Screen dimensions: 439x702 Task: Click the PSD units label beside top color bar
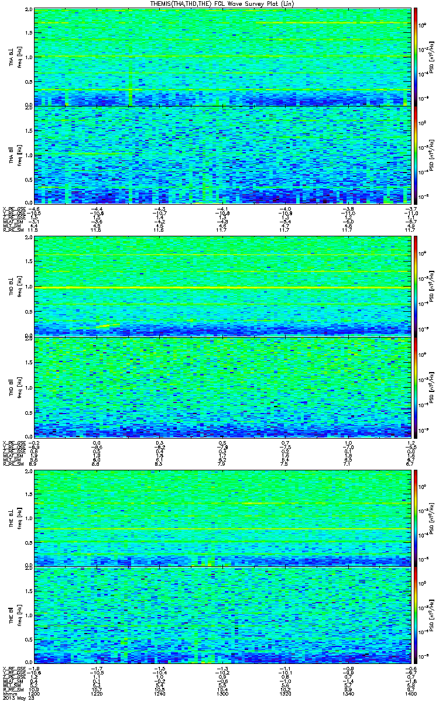(x=431, y=57)
